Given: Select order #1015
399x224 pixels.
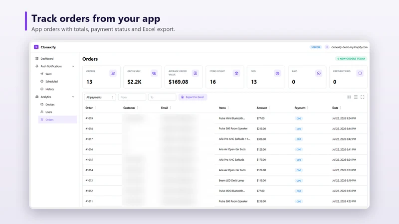Looking at the screenshot, I should coord(89,160).
